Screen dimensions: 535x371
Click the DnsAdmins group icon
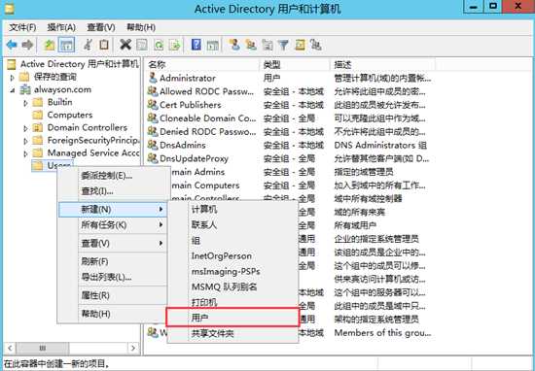pos(153,145)
